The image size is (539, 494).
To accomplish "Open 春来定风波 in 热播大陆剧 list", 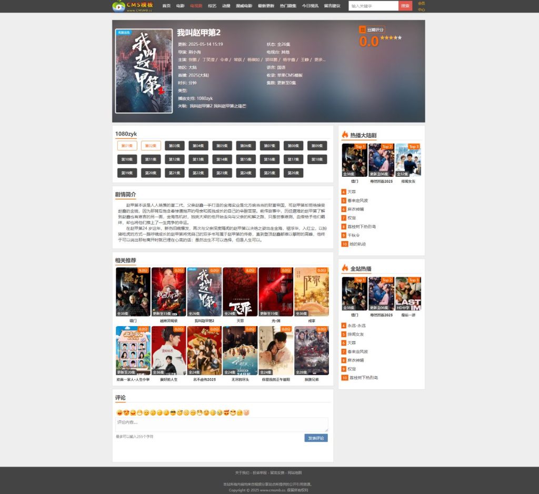I will tap(357, 200).
